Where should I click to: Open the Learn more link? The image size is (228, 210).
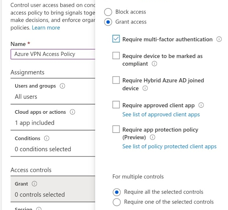click(x=46, y=28)
